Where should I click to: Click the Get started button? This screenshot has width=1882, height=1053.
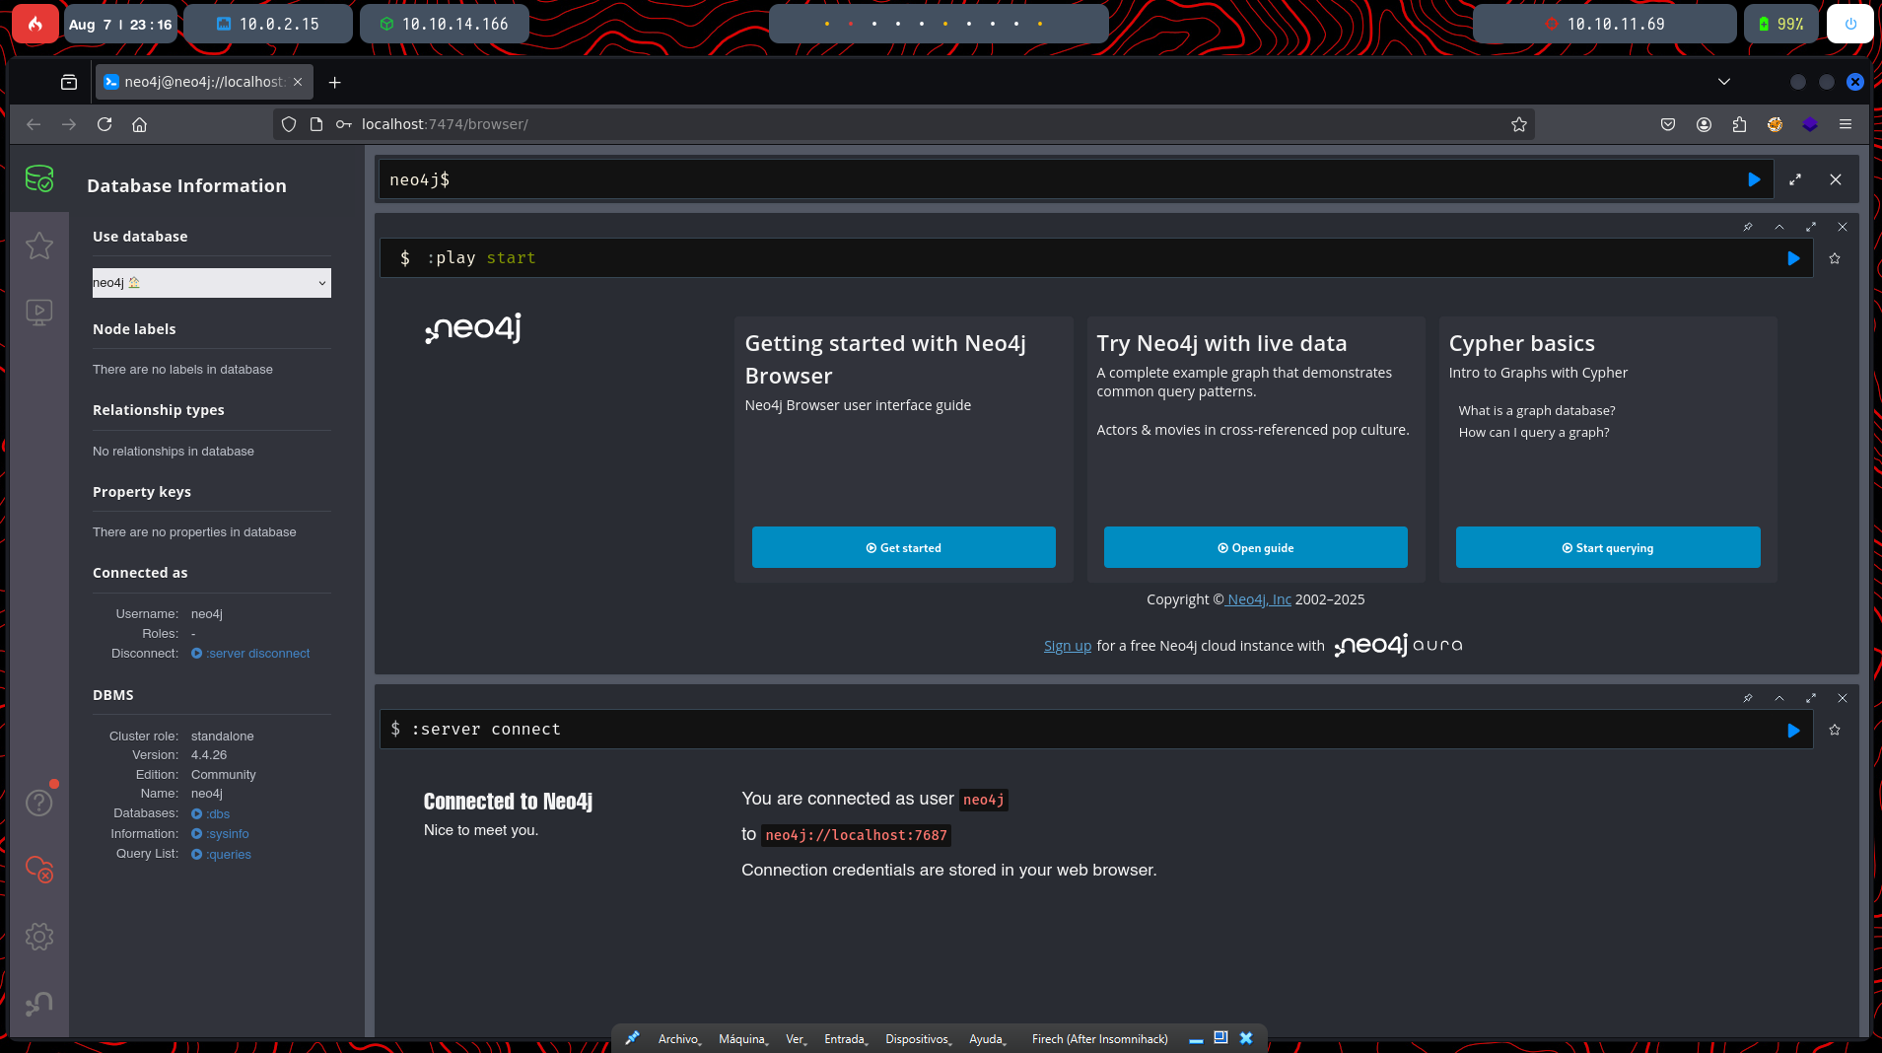pos(903,547)
